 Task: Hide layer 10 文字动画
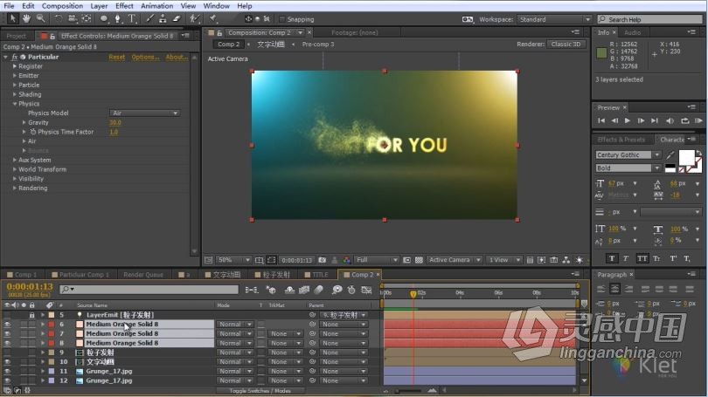pos(7,362)
